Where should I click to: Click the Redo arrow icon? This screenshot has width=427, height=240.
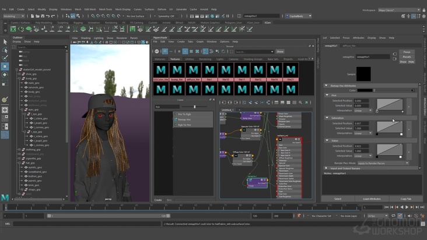(53, 16)
